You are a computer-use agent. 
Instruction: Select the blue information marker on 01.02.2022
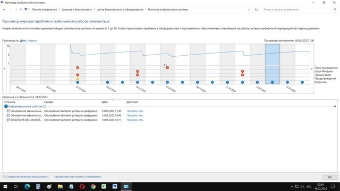78,82
